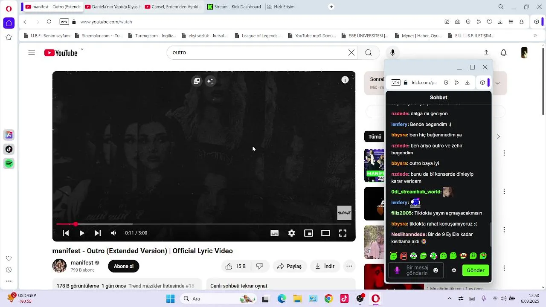Open the Opera sidebar three-dot menu

point(9,281)
